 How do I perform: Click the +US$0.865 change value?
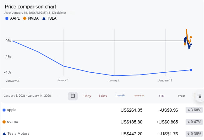click(x=167, y=122)
